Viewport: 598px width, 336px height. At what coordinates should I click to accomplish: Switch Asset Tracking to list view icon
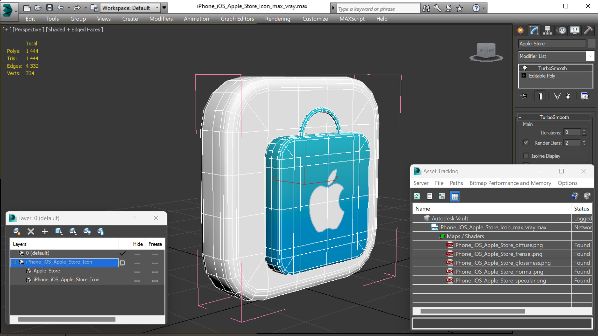pyautogui.click(x=430, y=196)
